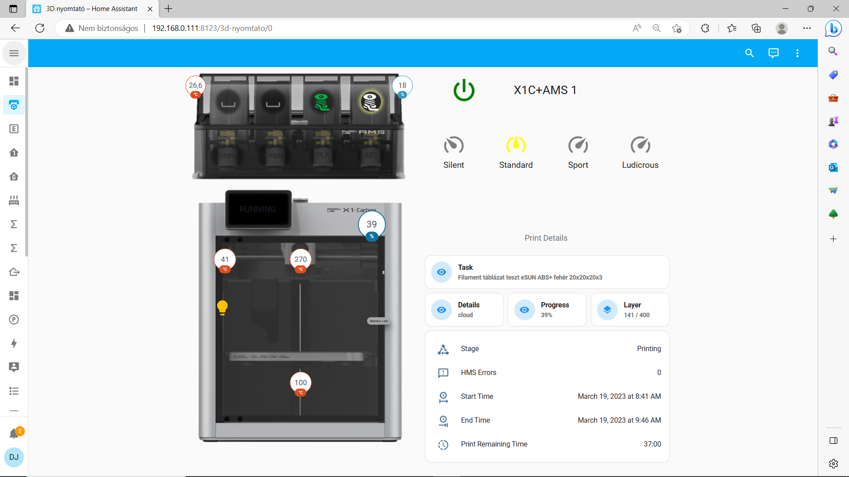The width and height of the screenshot is (849, 477).
Task: Open Edge sidebar settings gear
Action: (x=833, y=464)
